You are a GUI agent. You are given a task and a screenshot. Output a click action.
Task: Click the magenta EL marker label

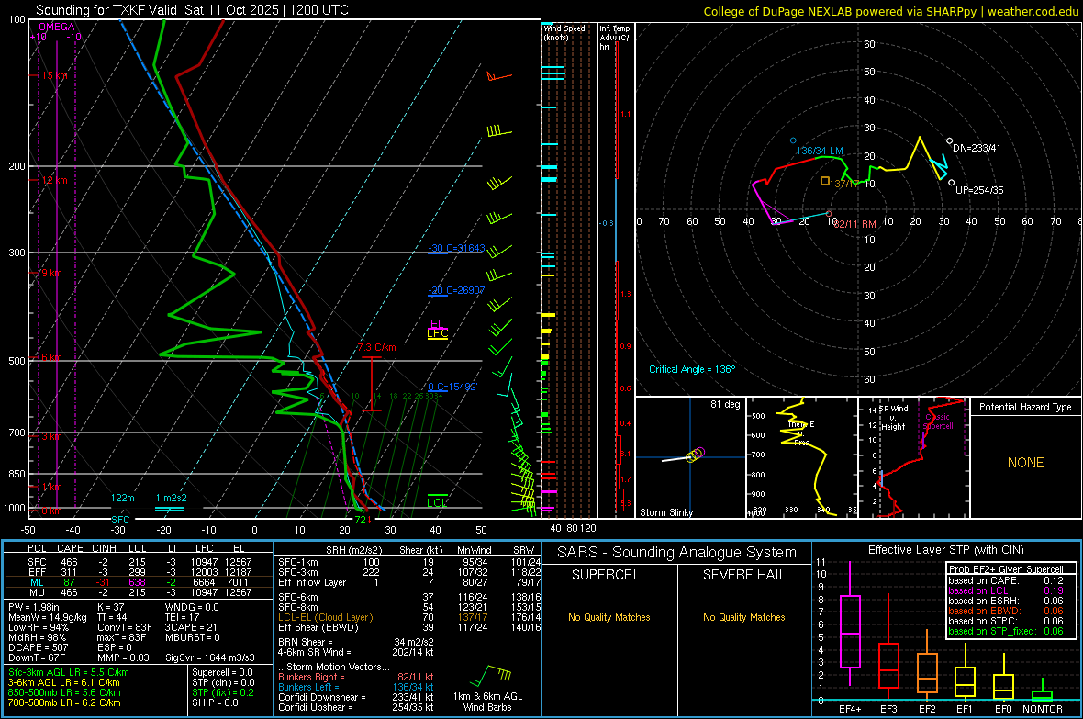[x=437, y=323]
